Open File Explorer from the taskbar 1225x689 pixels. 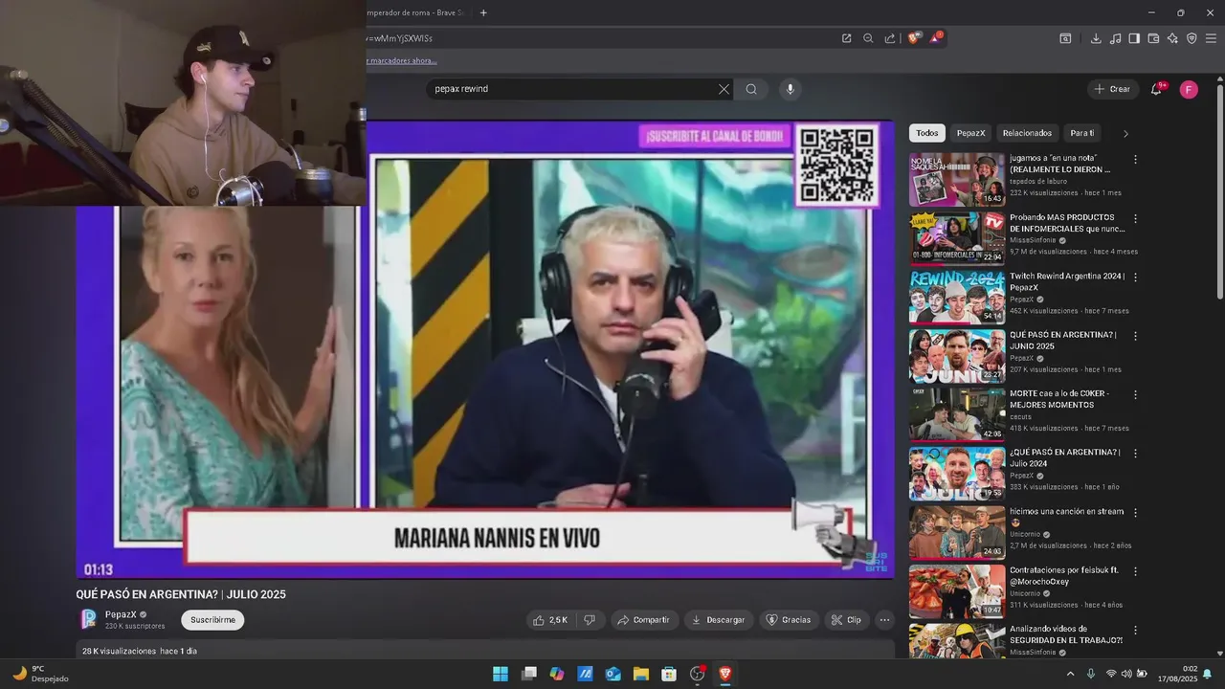pyautogui.click(x=641, y=674)
